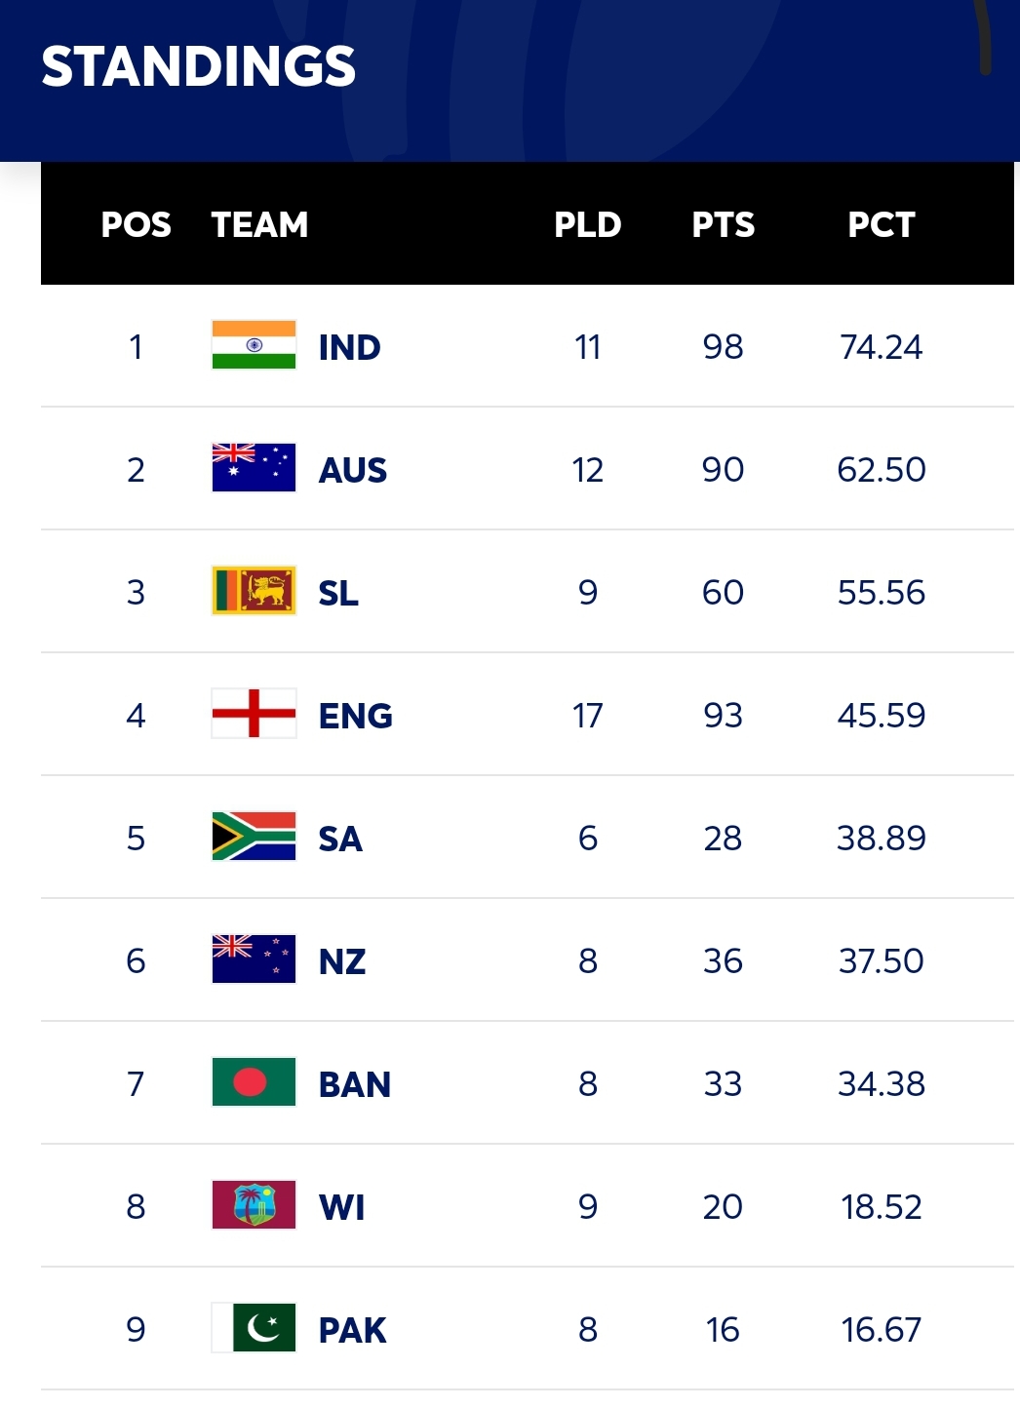1020x1408 pixels.
Task: Click the Australia flag icon
Action: [x=254, y=468]
